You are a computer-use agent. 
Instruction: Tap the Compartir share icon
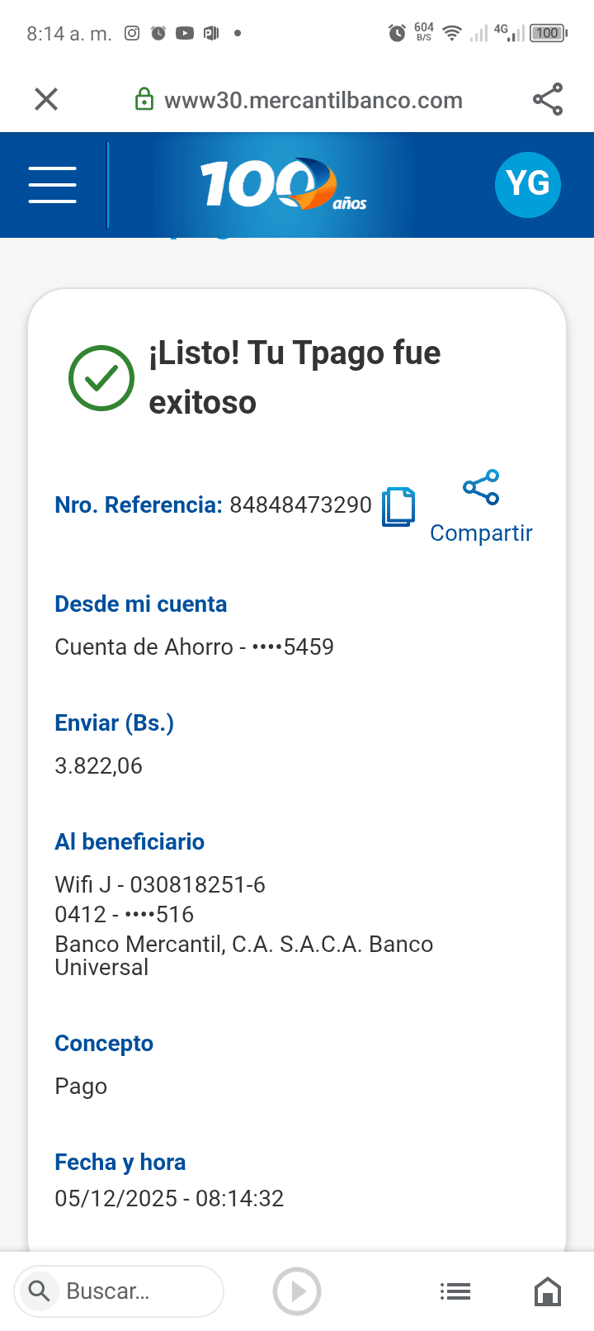tap(482, 487)
